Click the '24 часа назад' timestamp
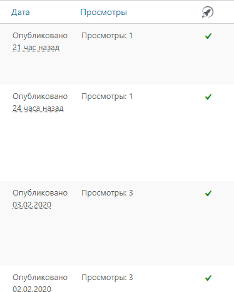Image resolution: width=234 pixels, height=292 pixels. pos(38,108)
